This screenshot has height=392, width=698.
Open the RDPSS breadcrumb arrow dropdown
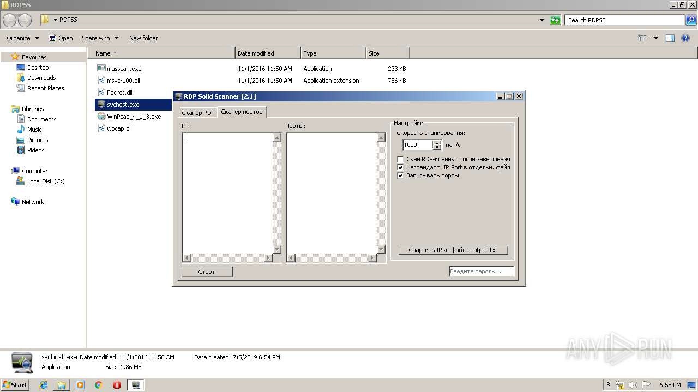click(x=56, y=20)
